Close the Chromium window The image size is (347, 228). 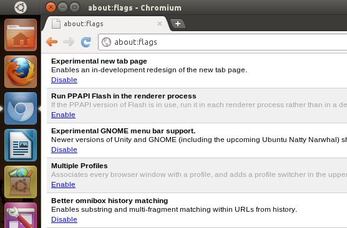[x=51, y=7]
